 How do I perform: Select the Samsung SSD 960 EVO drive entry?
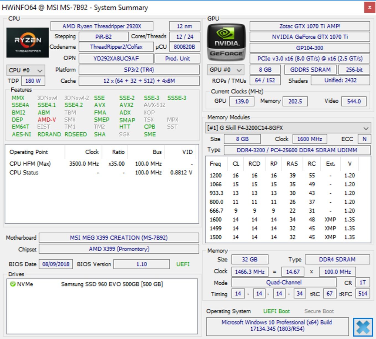112,284
